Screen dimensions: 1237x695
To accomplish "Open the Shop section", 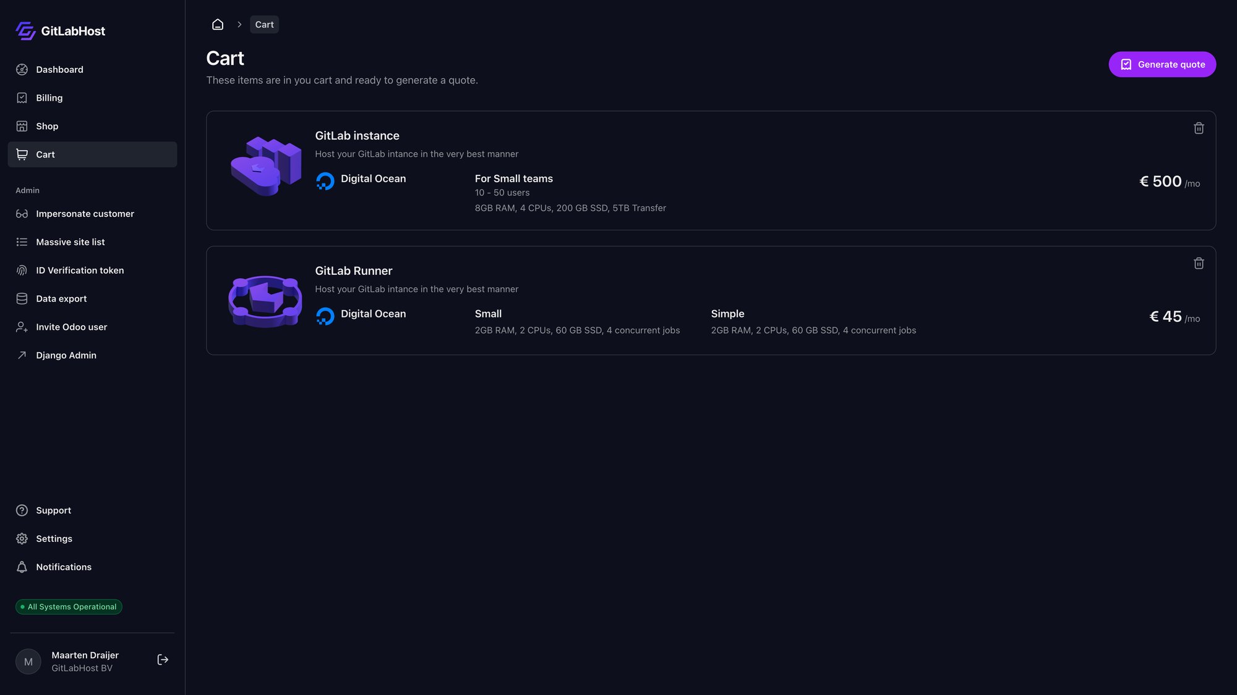I will click(47, 126).
